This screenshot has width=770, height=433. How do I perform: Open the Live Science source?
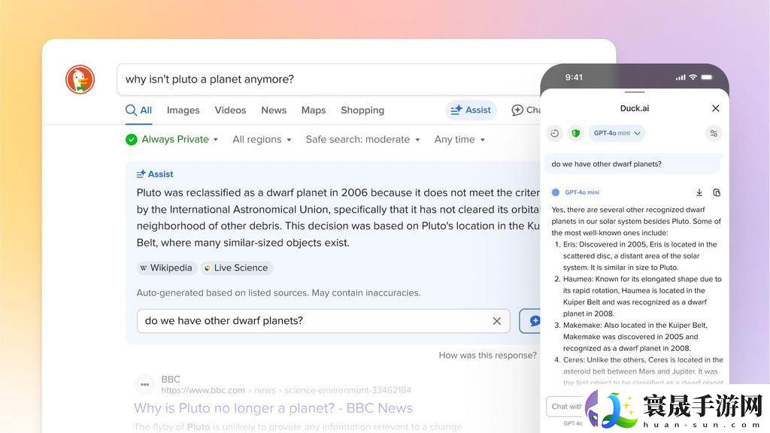coord(237,268)
